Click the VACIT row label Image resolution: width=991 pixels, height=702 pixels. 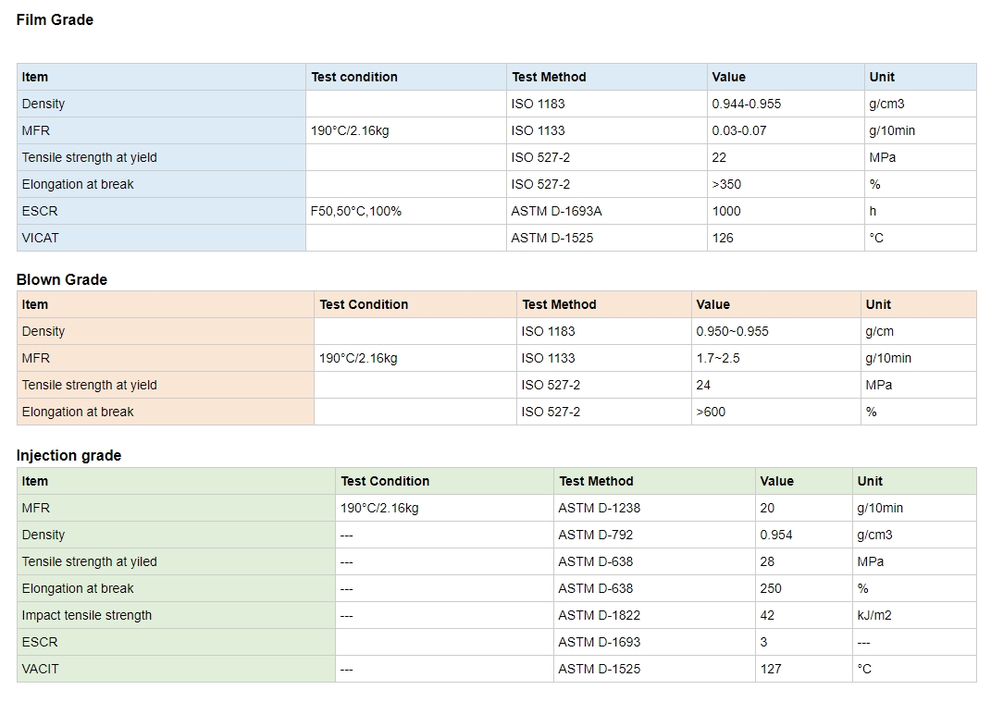click(41, 669)
